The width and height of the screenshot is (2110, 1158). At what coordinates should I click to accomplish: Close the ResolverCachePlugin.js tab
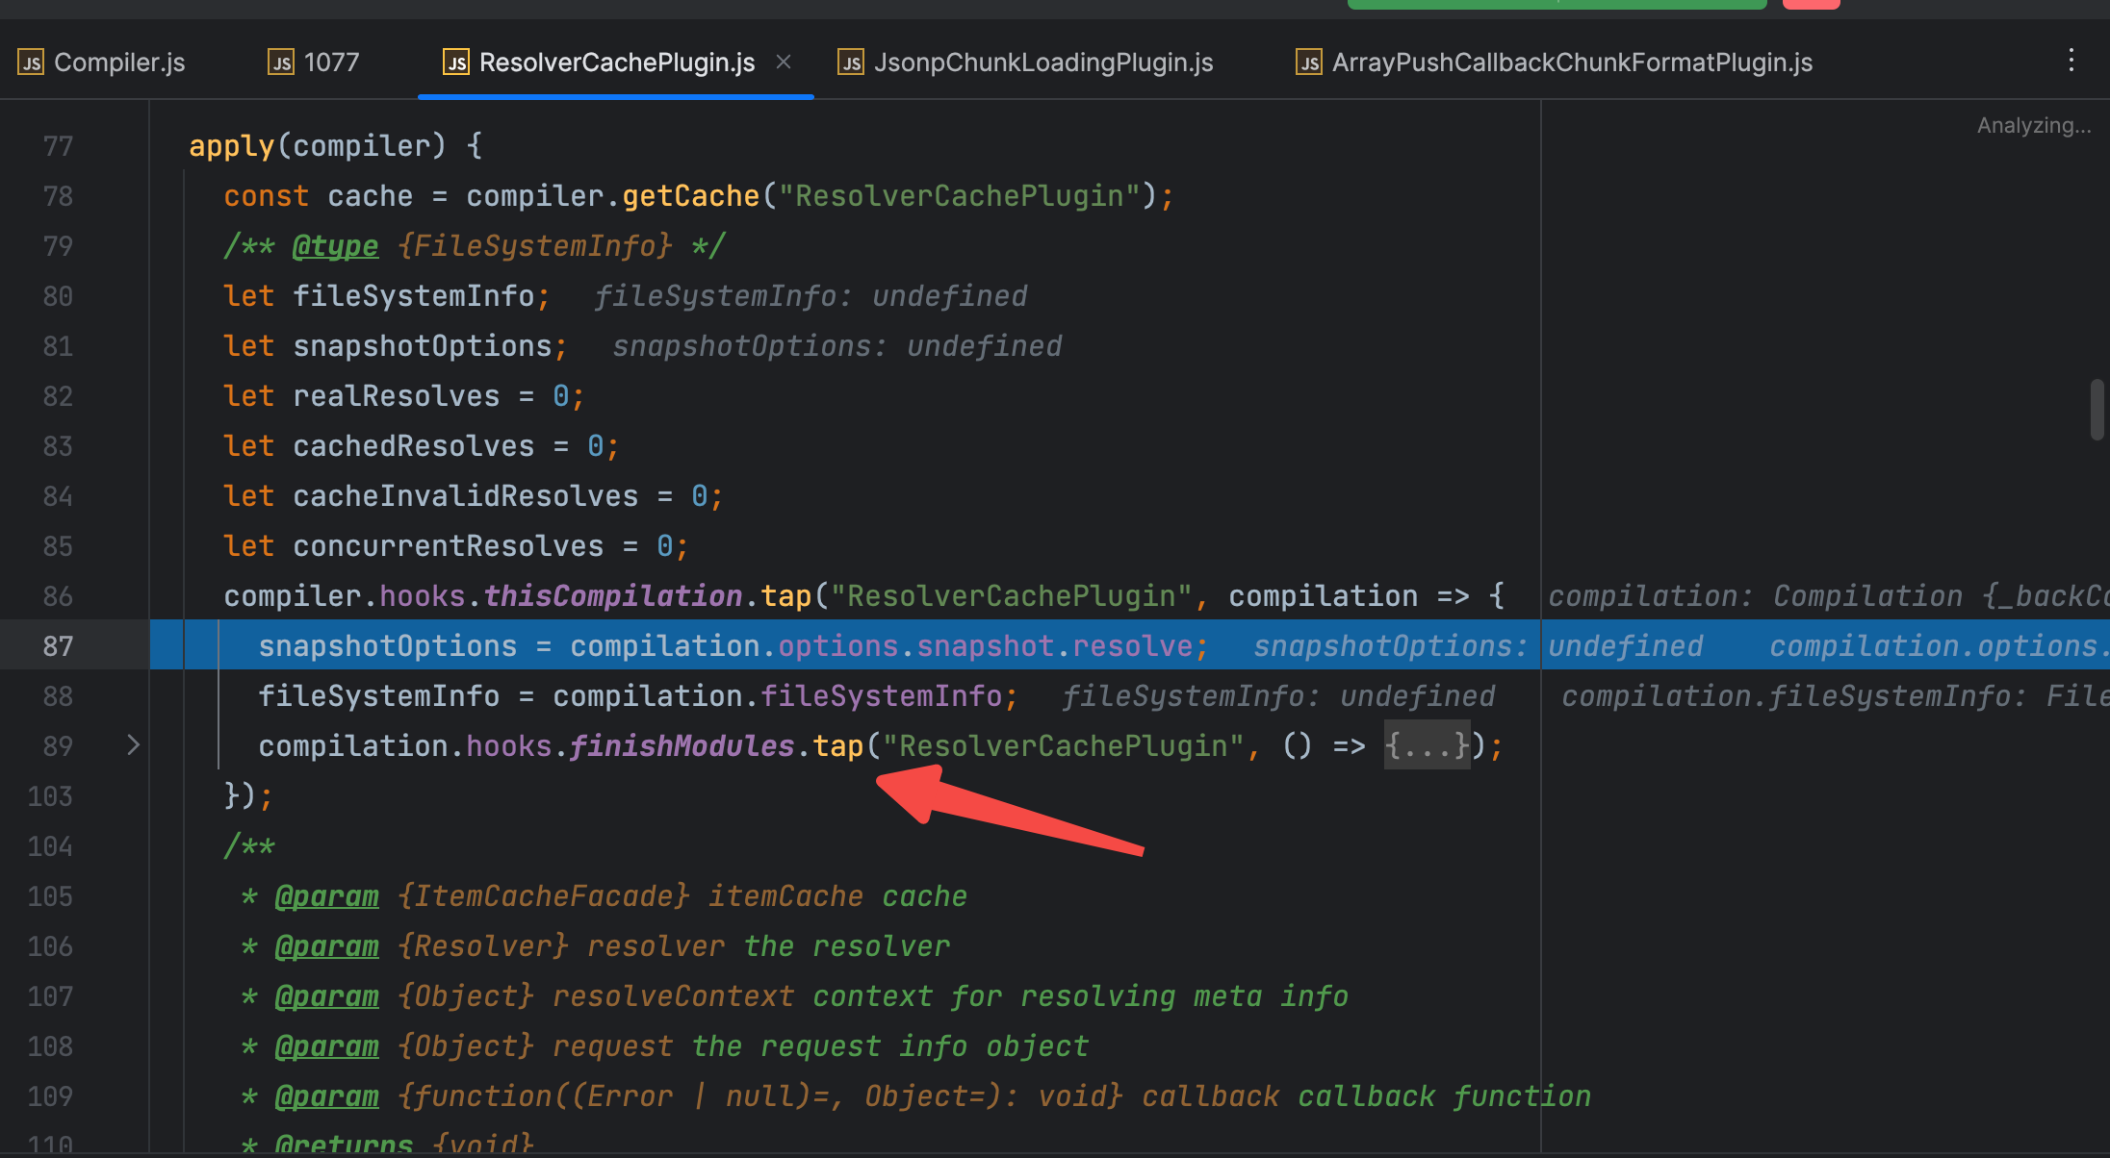784,62
